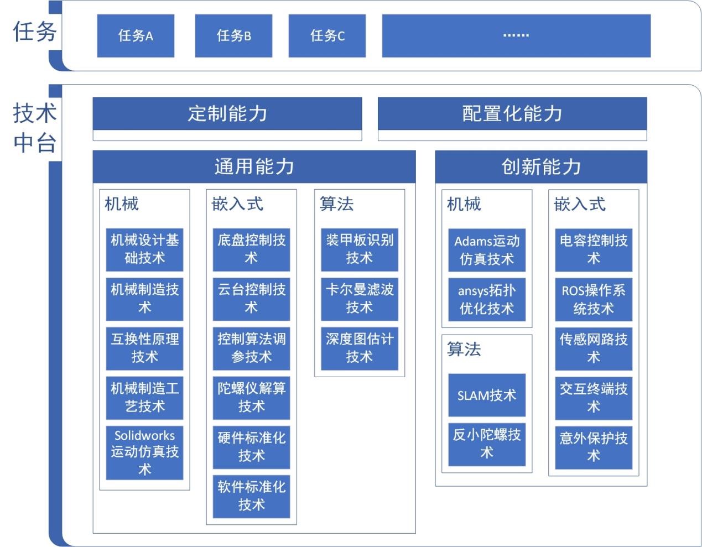Click the 创新能力 header bar
This screenshot has width=702, height=547.
[x=541, y=166]
